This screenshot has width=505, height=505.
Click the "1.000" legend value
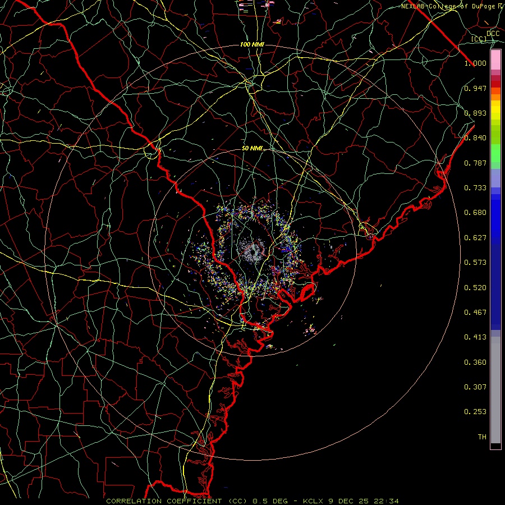pos(475,63)
